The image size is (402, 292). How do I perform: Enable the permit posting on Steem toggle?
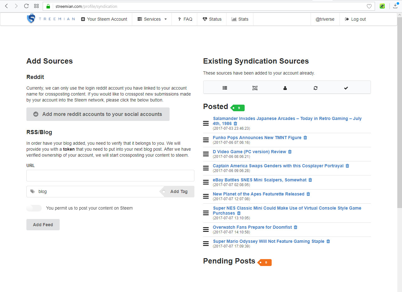pos(34,208)
